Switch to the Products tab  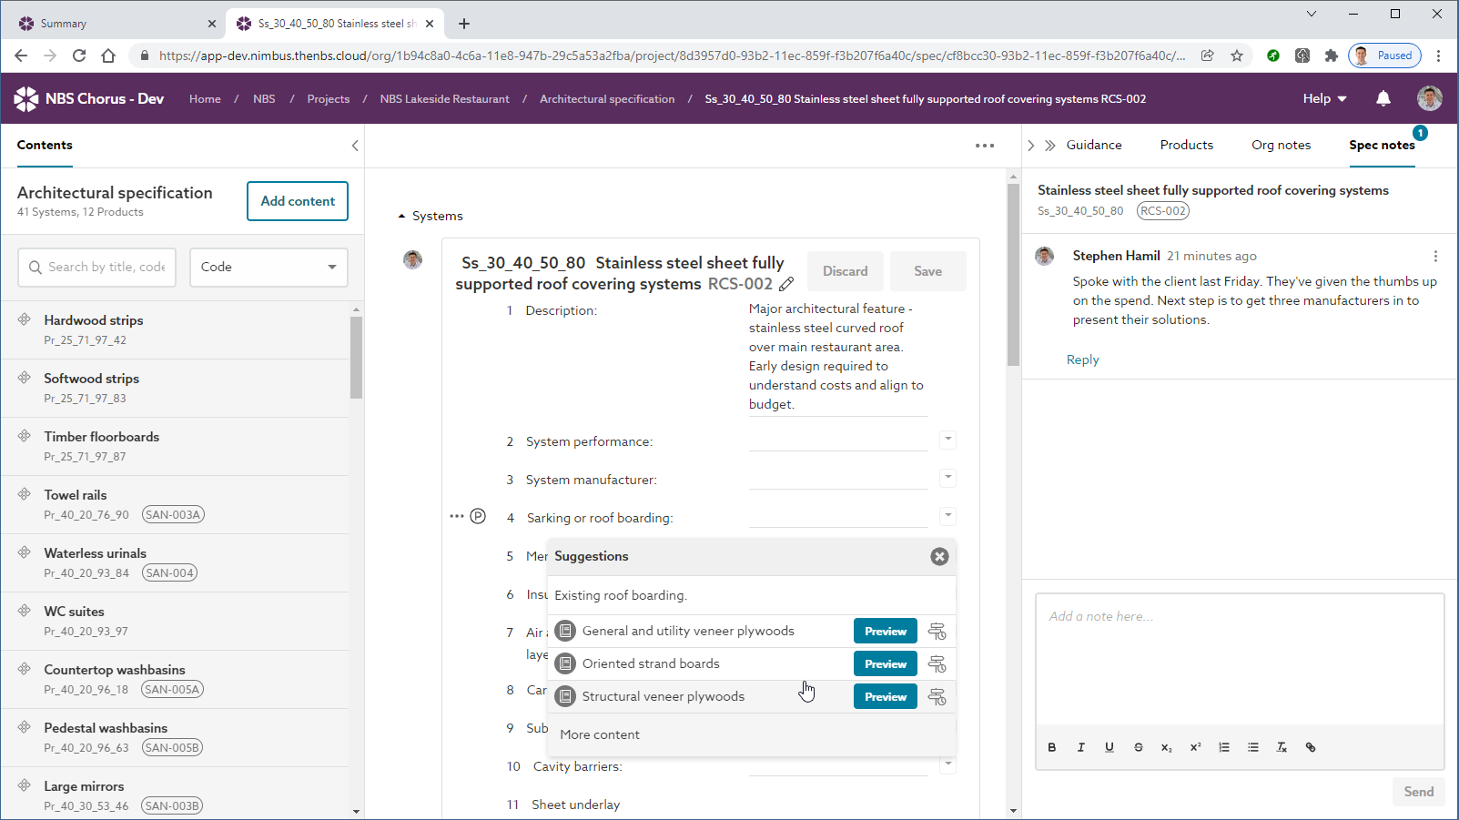tap(1186, 145)
